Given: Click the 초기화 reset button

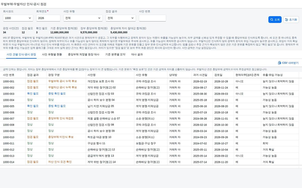Looking at the screenshot, I should point(291,20).
